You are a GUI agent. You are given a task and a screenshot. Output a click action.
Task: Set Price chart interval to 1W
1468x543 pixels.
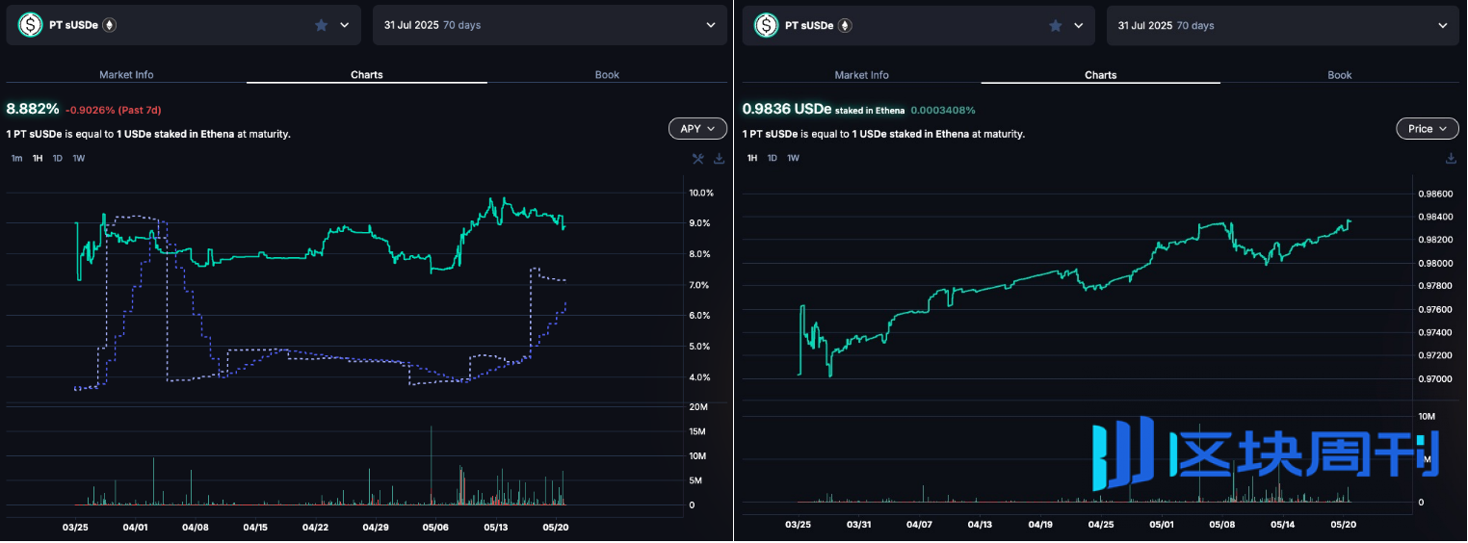click(794, 158)
